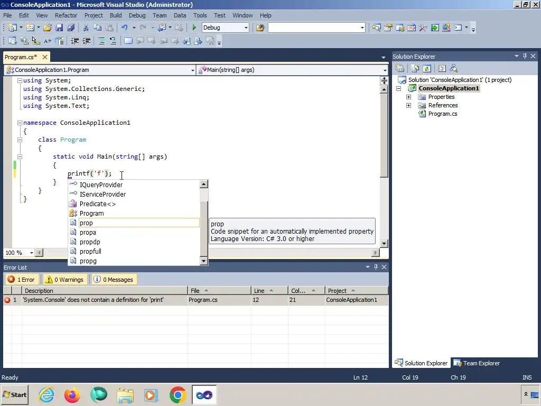Click the Cut scissors icon
This screenshot has height=406, width=541.
coord(86,27)
